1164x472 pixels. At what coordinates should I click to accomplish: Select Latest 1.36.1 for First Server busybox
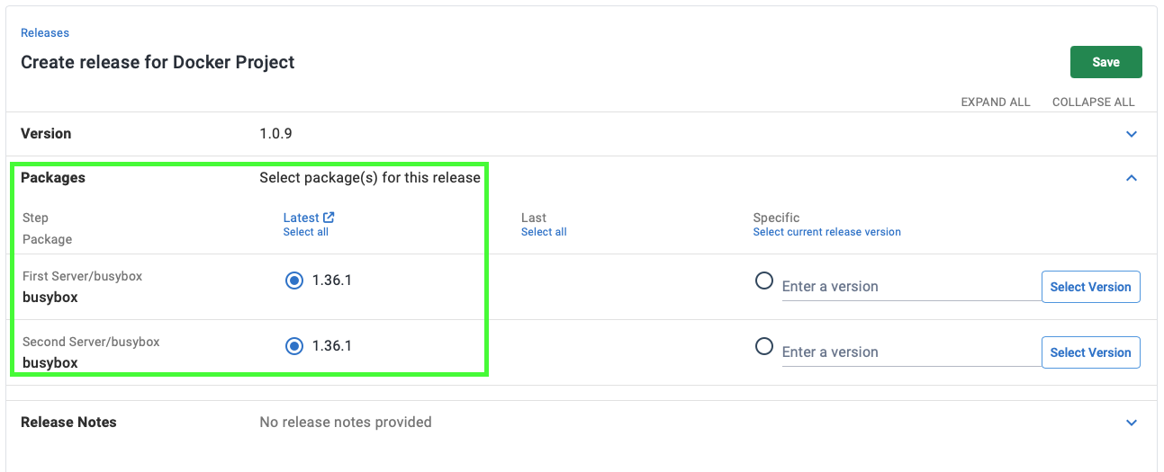(294, 281)
